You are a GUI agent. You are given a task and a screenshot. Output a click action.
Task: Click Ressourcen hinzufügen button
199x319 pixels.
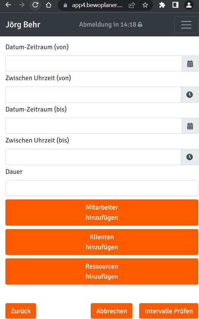(x=102, y=272)
